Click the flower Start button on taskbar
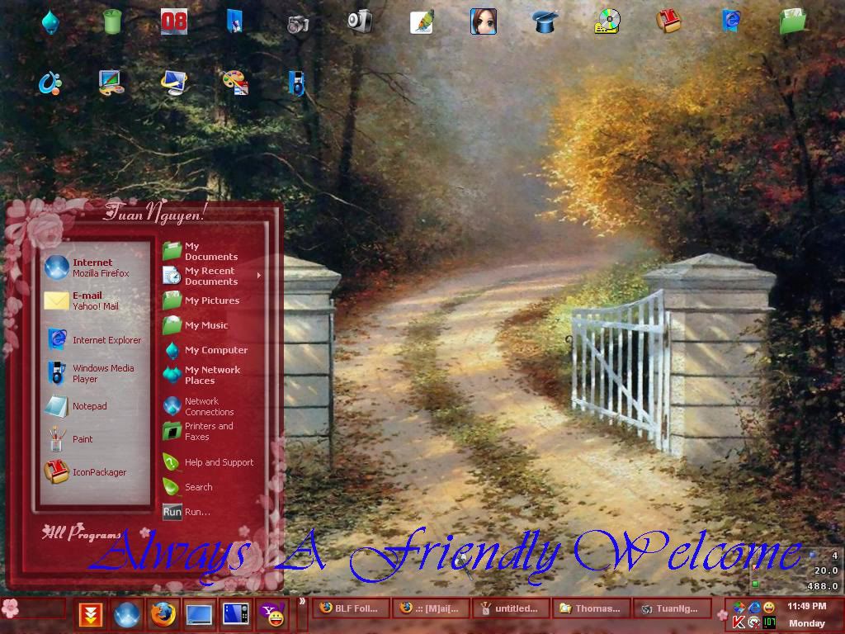The image size is (845, 634). pos(11,608)
